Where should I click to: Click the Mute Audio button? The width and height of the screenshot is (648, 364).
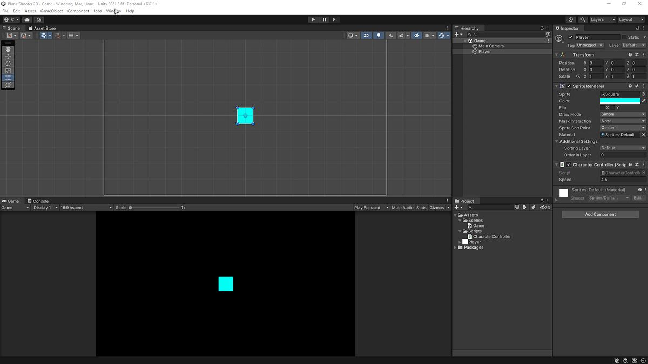(x=402, y=208)
